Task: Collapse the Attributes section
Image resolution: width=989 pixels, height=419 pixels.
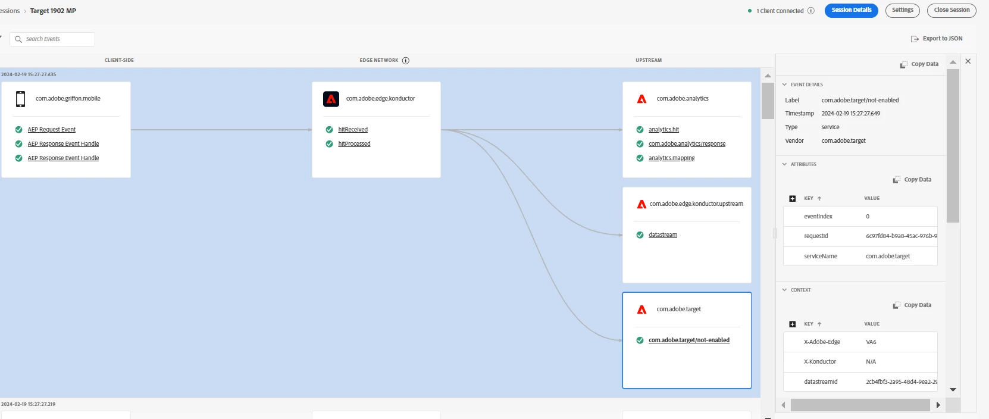Action: (784, 164)
